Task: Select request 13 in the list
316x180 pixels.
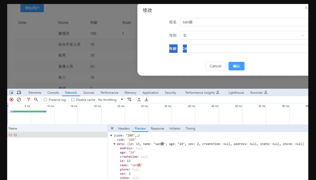Action: tap(57, 135)
